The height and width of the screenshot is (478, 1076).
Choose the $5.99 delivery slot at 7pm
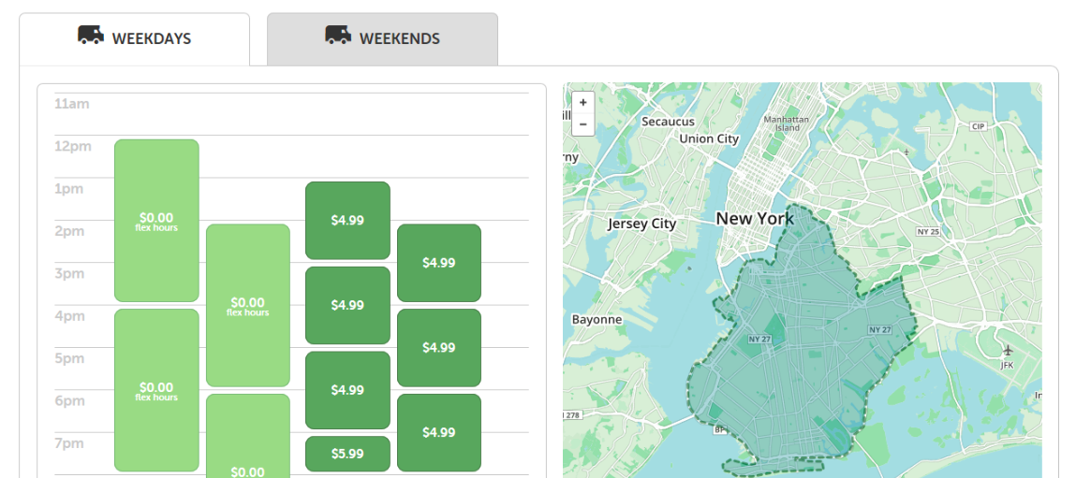(x=347, y=454)
